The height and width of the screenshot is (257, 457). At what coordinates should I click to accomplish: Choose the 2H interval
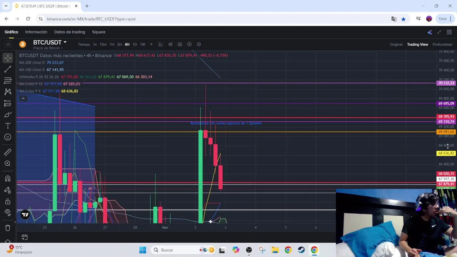pos(119,45)
